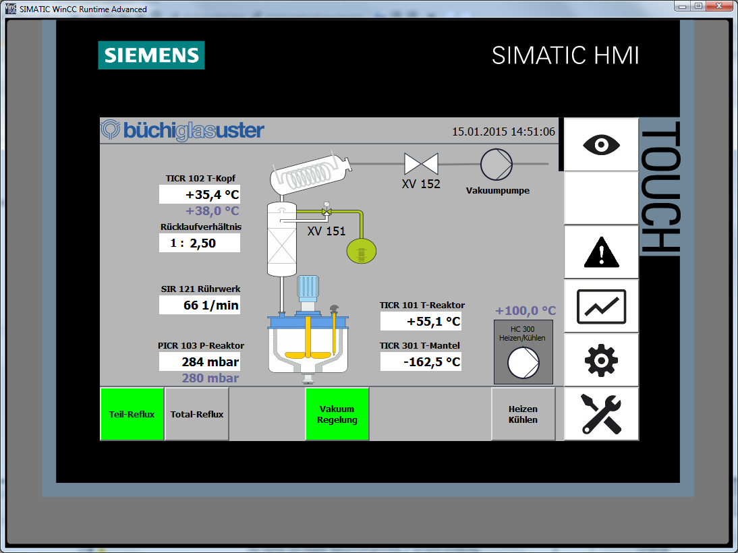Viewport: 738px width, 553px height.
Task: Select the Rücklaufverhältnis ratio field
Action: point(200,243)
